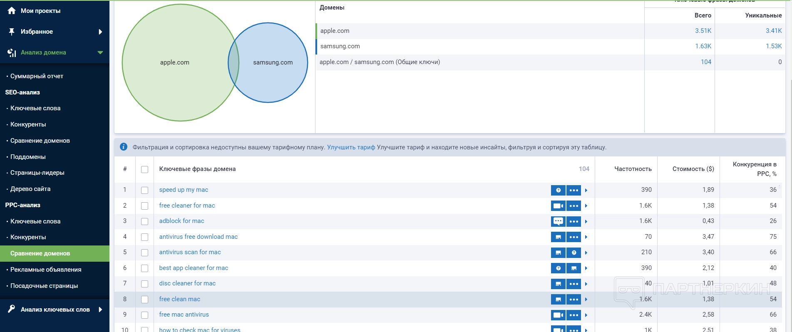The width and height of the screenshot is (792, 332).
Task: Expand the row arrow for speed up my mac
Action: pos(586,190)
